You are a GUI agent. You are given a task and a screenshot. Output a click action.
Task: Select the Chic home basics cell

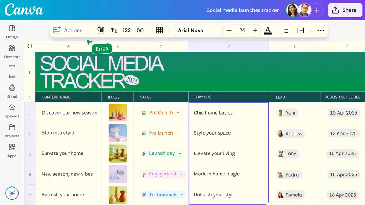[x=228, y=113]
